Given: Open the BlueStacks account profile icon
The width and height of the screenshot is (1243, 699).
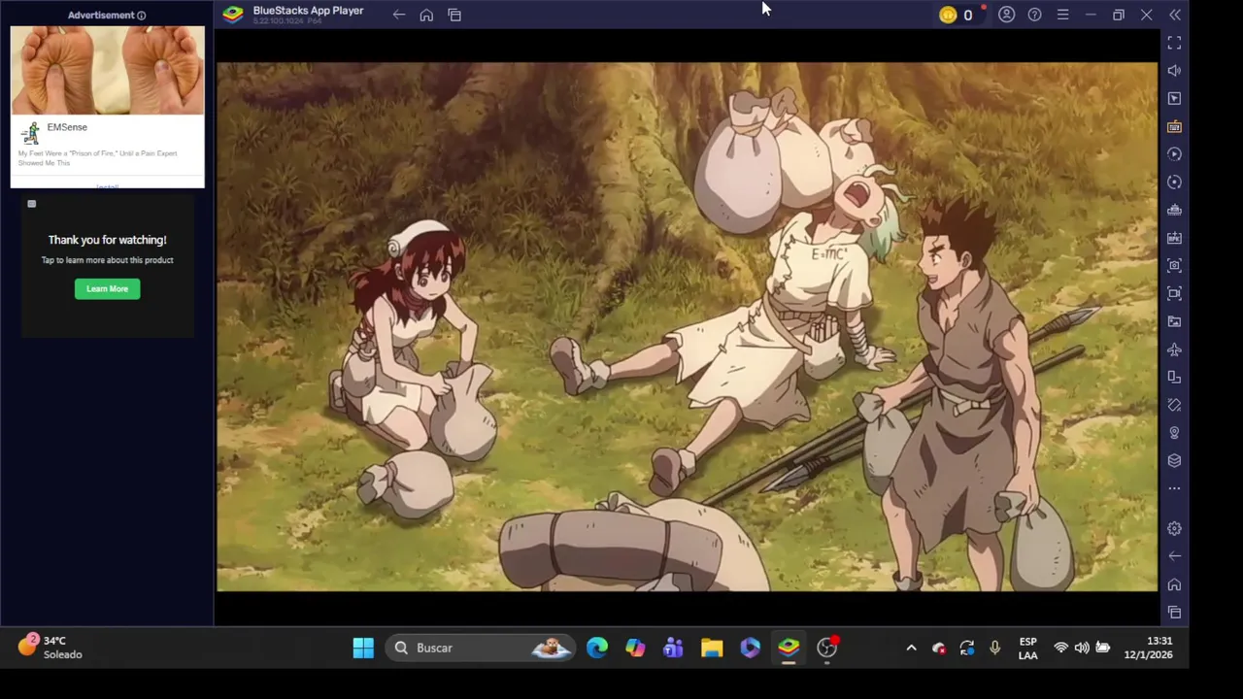Looking at the screenshot, I should 1006,15.
